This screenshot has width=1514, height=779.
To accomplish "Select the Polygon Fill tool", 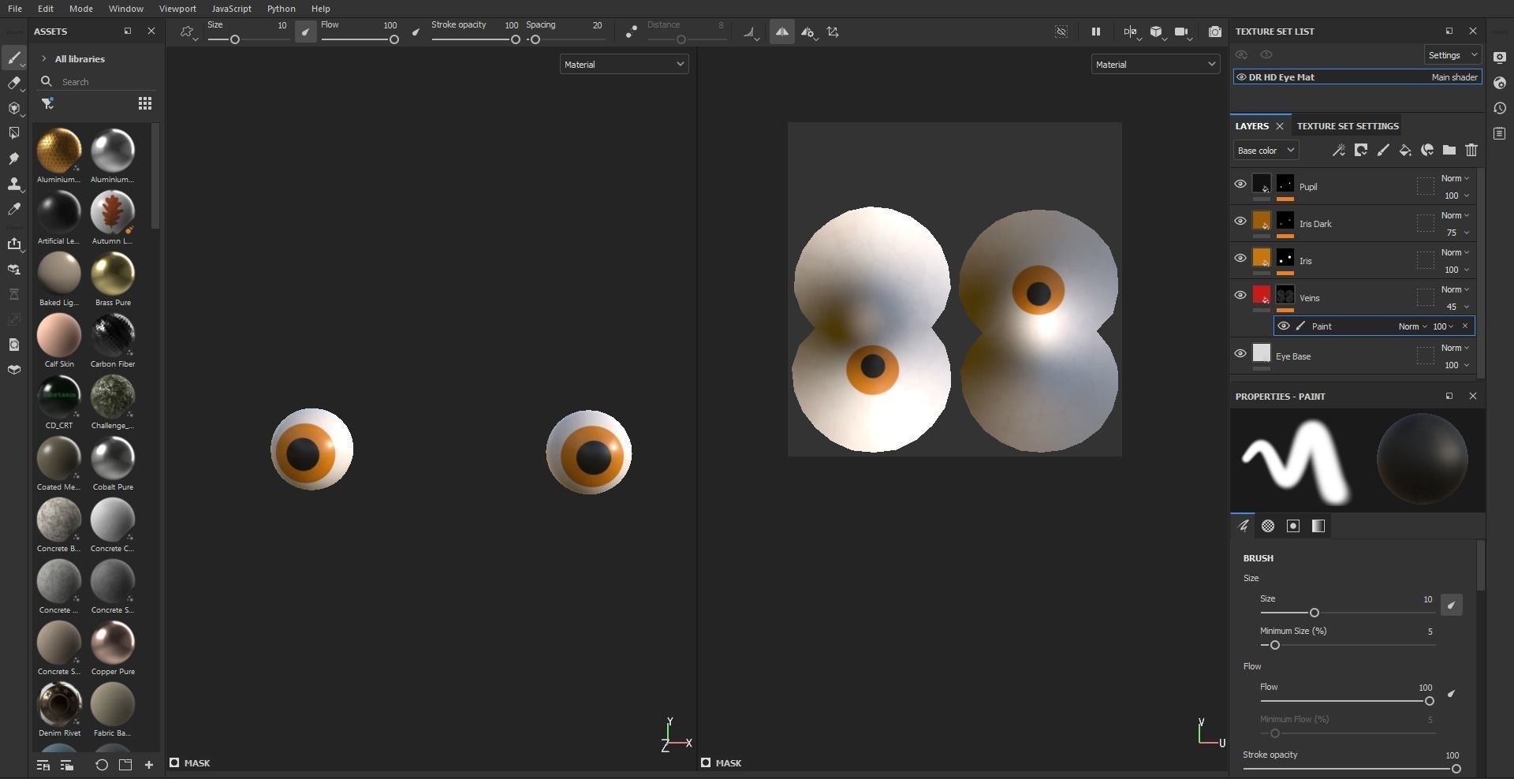I will (13, 133).
